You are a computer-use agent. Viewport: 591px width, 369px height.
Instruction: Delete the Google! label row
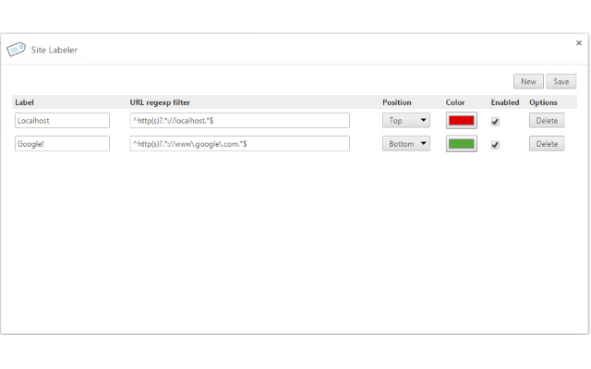pyautogui.click(x=547, y=143)
